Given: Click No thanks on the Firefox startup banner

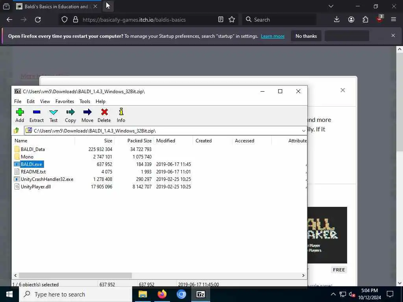Looking at the screenshot, I should [306, 36].
